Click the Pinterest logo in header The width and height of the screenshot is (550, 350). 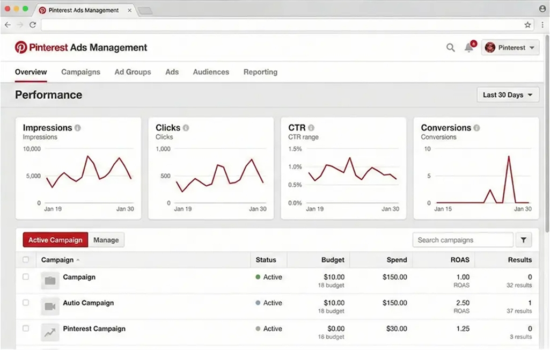(x=21, y=47)
